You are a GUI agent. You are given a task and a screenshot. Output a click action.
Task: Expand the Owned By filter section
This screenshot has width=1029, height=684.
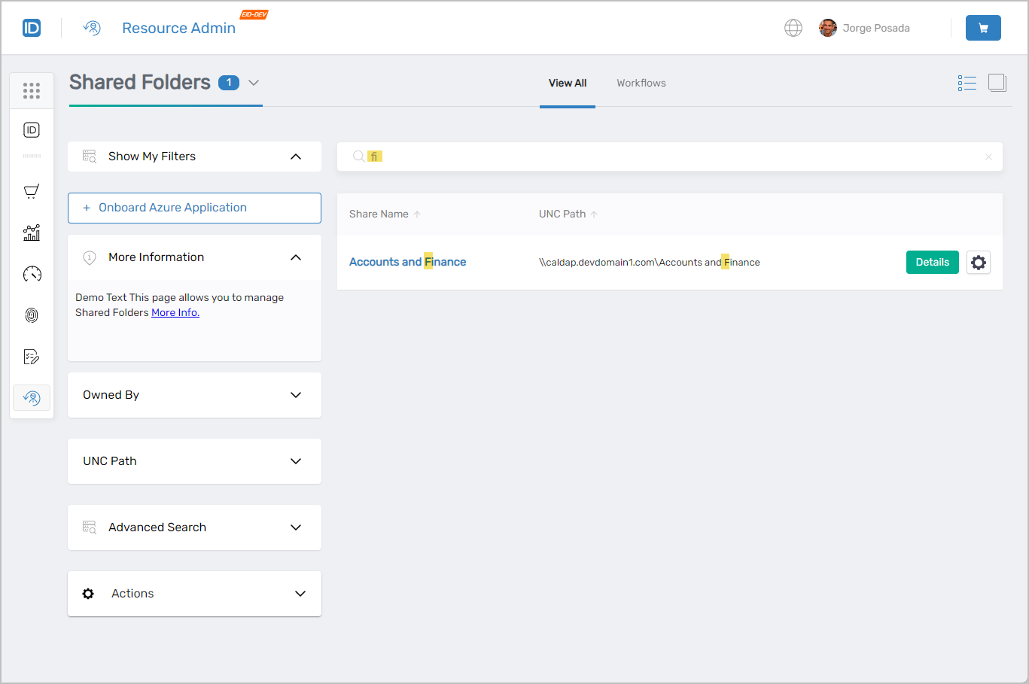coord(296,394)
